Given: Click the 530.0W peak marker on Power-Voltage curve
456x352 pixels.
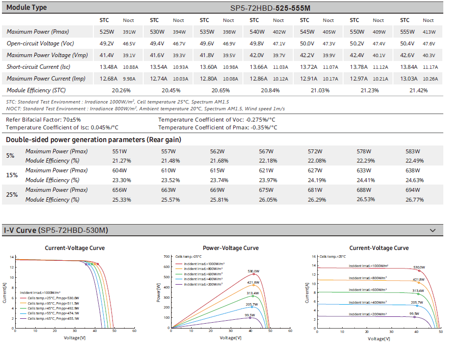Looking at the screenshot, I should pyautogui.click(x=254, y=274).
